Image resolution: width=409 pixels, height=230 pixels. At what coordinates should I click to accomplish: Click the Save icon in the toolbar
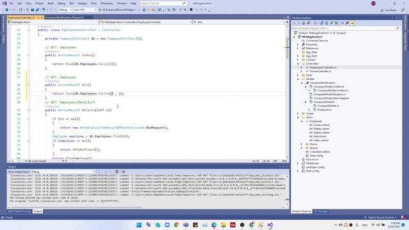[33, 10]
